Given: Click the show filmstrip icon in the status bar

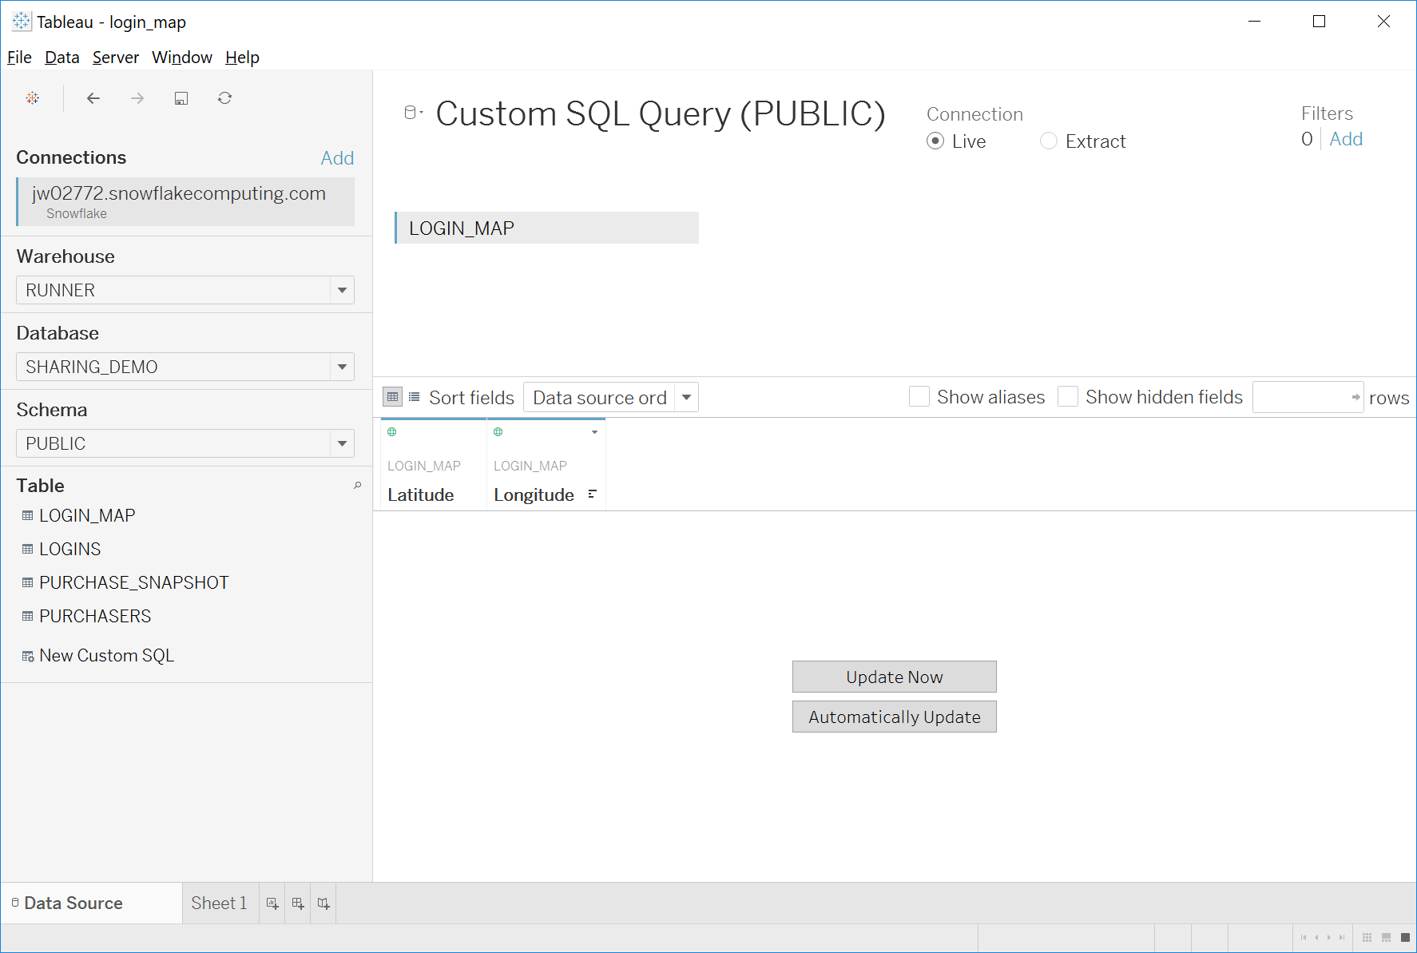Looking at the screenshot, I should pos(1386,938).
